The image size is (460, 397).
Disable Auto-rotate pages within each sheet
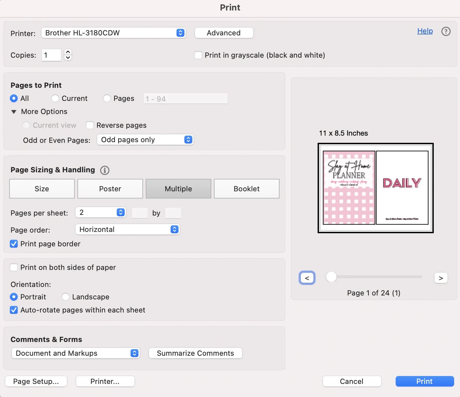click(x=13, y=310)
